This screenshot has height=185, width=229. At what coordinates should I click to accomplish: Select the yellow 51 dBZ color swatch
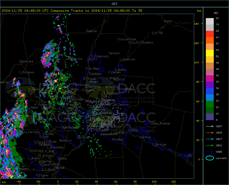pyautogui.click(x=210, y=53)
